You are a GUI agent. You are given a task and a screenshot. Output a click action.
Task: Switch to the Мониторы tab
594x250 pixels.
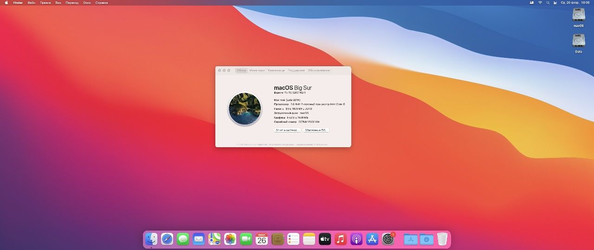pyautogui.click(x=257, y=70)
